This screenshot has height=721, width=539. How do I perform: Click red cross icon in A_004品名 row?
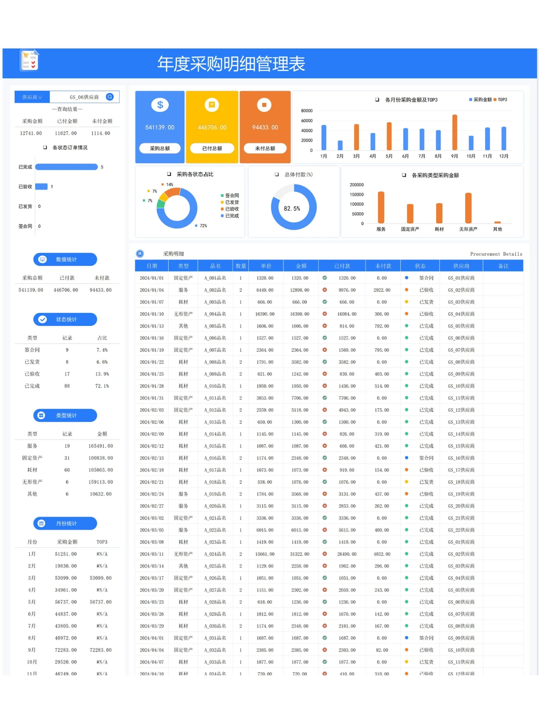click(x=324, y=314)
